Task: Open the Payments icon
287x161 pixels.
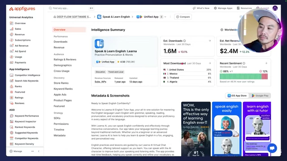Action: pyautogui.click(x=12, y=63)
